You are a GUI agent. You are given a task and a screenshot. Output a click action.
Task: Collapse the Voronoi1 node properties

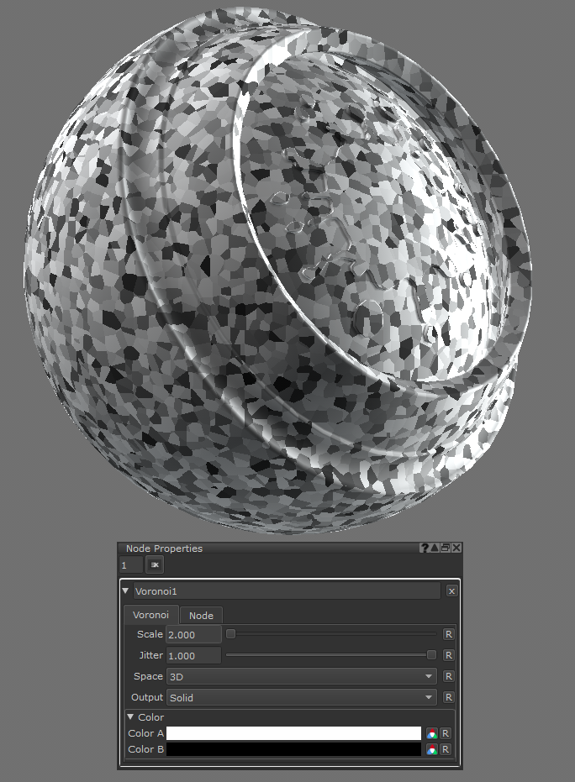point(125,591)
